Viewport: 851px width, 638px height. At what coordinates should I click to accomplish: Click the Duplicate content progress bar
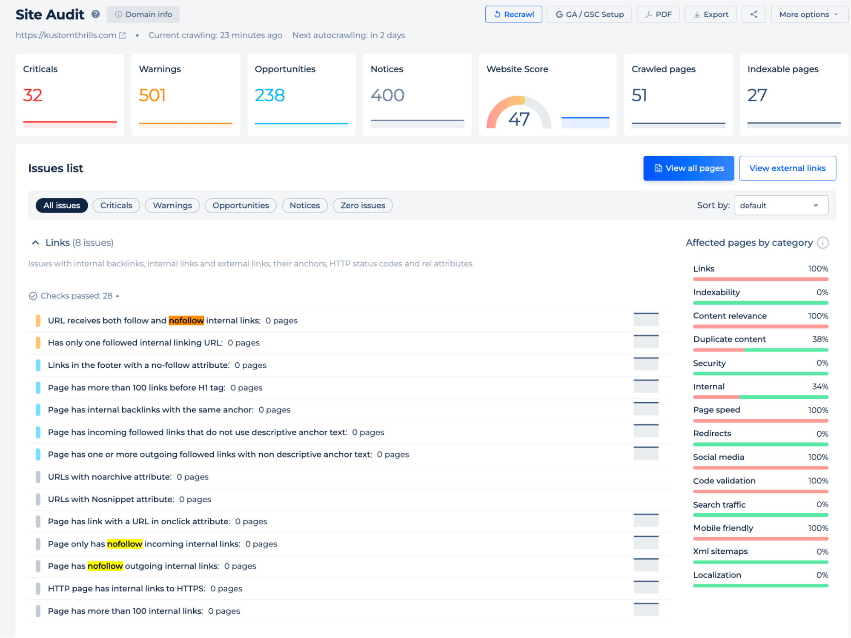pos(760,350)
